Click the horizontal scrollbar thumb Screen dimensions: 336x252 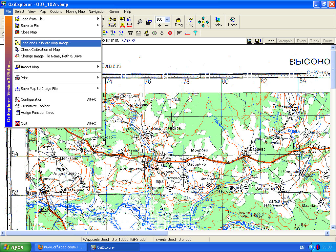coord(87,233)
